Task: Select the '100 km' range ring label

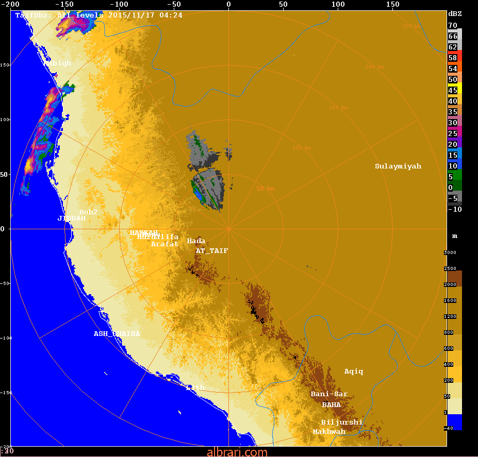Action: [302, 148]
